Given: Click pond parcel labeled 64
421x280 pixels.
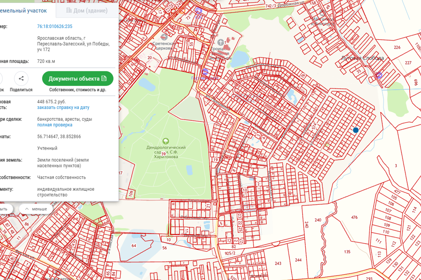Looking at the screenshot, I should tap(134, 245).
